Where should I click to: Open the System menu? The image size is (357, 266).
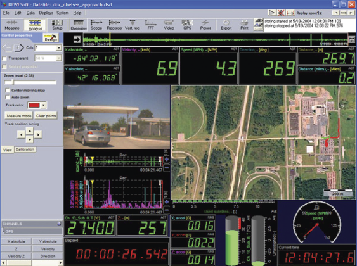pyautogui.click(x=63, y=13)
